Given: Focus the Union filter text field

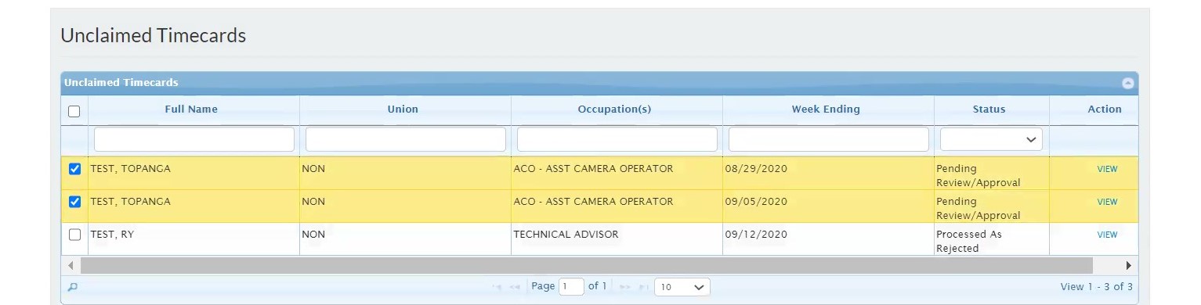Looking at the screenshot, I should [x=406, y=139].
